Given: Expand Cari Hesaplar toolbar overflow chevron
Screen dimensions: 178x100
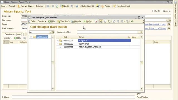Looking at the screenshot, I should click(x=143, y=20).
